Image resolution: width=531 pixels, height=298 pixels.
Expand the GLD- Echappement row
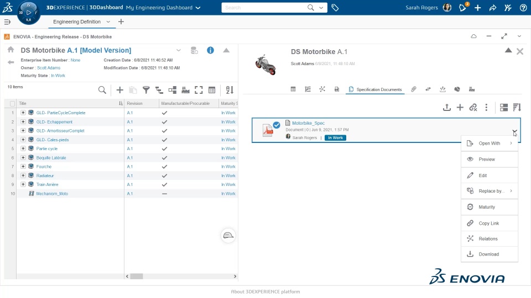coord(23,121)
